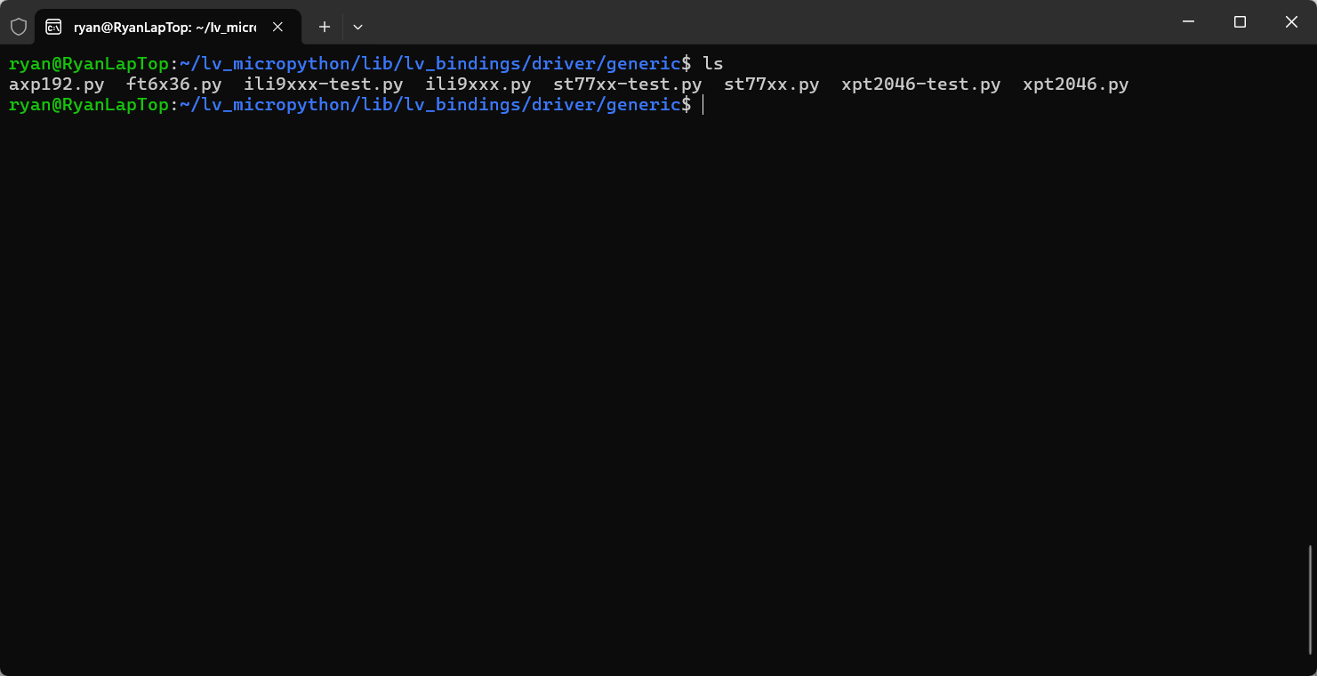The width and height of the screenshot is (1317, 676).
Task: Select the ryan@RyanLapTop tab title
Action: [165, 28]
